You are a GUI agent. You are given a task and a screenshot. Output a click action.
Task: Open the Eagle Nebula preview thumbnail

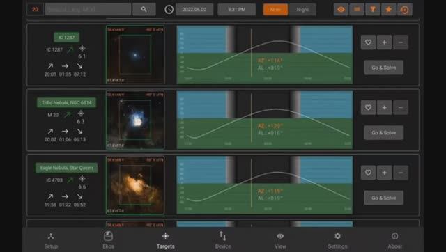135,185
